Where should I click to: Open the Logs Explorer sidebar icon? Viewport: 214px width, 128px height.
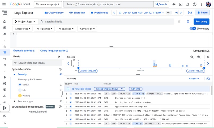[5, 52]
